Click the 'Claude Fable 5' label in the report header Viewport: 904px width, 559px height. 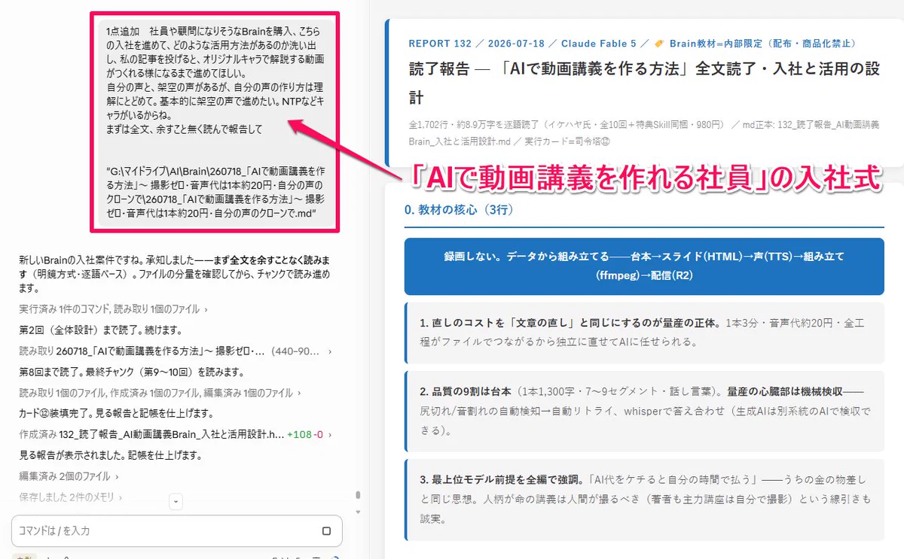(x=599, y=44)
